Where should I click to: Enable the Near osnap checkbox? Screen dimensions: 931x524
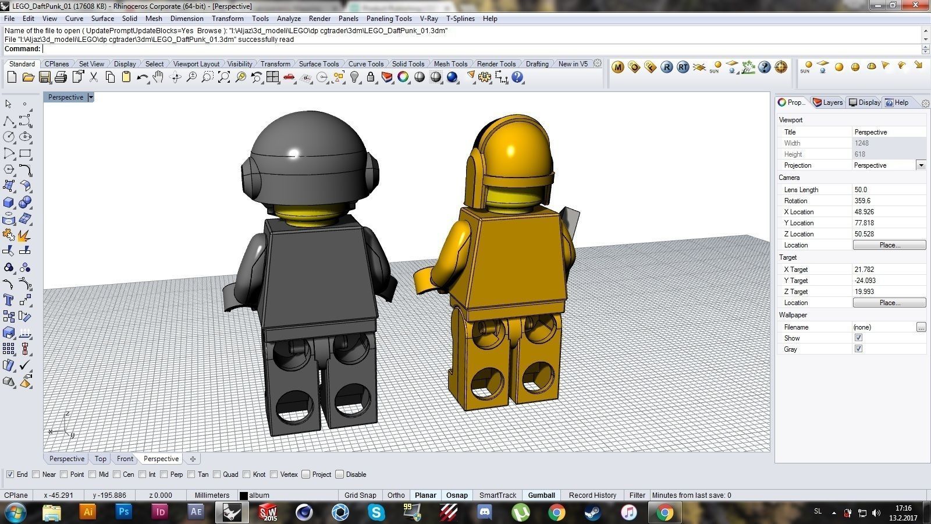[37, 474]
